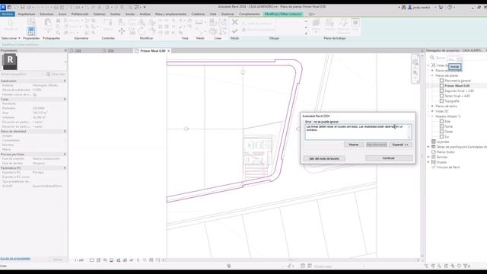Open the Ayuda de propiedades link
The width and height of the screenshot is (487, 274).
click(15, 259)
